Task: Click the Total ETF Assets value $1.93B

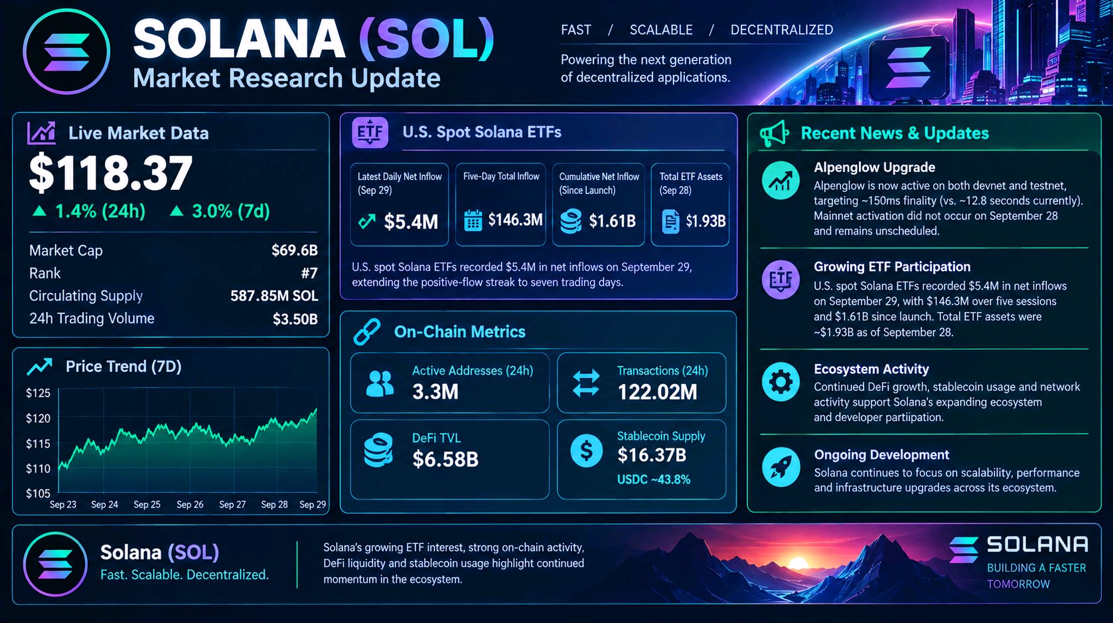Action: [x=705, y=221]
